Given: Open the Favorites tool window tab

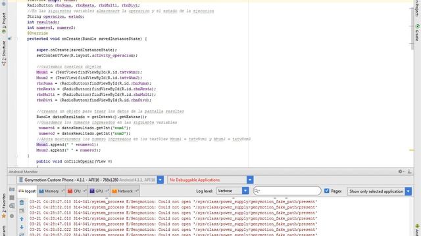Looking at the screenshot, I should pos(4,206).
